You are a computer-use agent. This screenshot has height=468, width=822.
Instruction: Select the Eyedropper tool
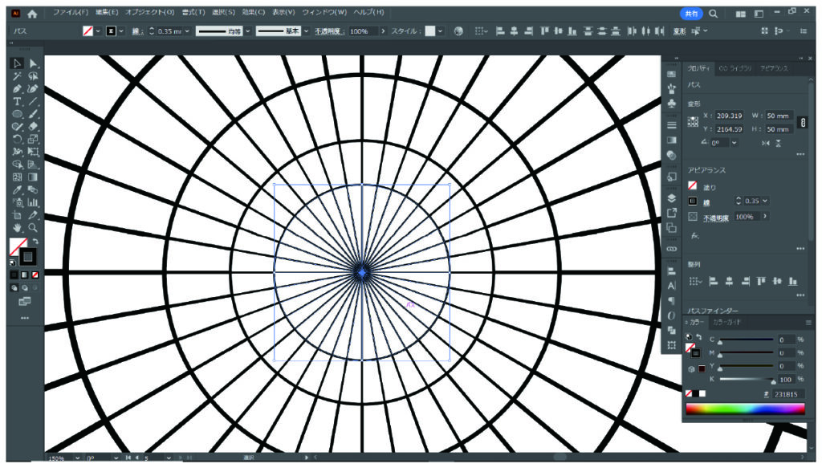pyautogui.click(x=17, y=189)
